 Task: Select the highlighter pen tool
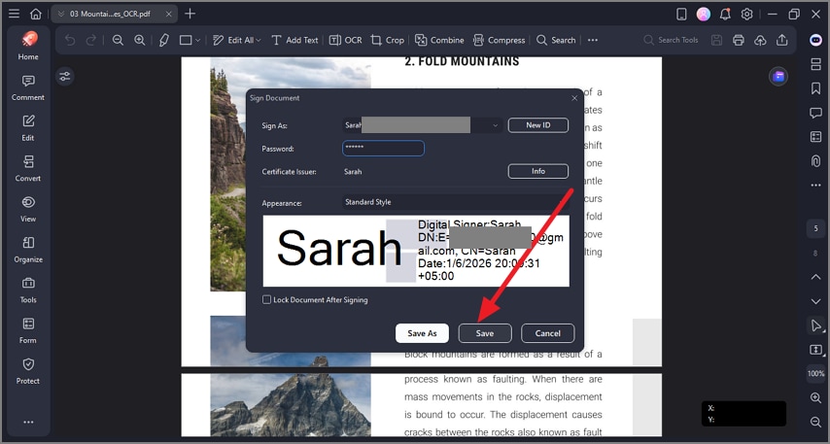point(164,40)
